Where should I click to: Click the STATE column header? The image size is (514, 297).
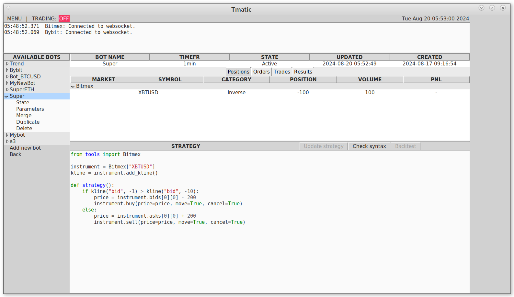(269, 57)
